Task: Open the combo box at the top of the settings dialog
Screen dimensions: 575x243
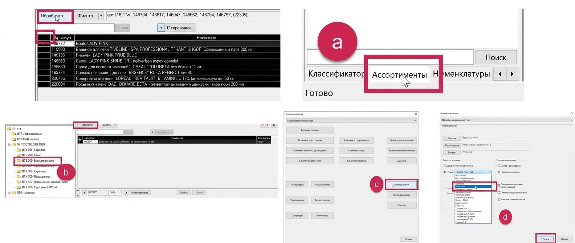Action: click(x=507, y=120)
